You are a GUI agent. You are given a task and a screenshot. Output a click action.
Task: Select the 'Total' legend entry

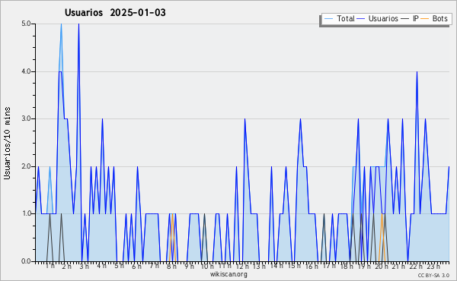[x=345, y=18]
